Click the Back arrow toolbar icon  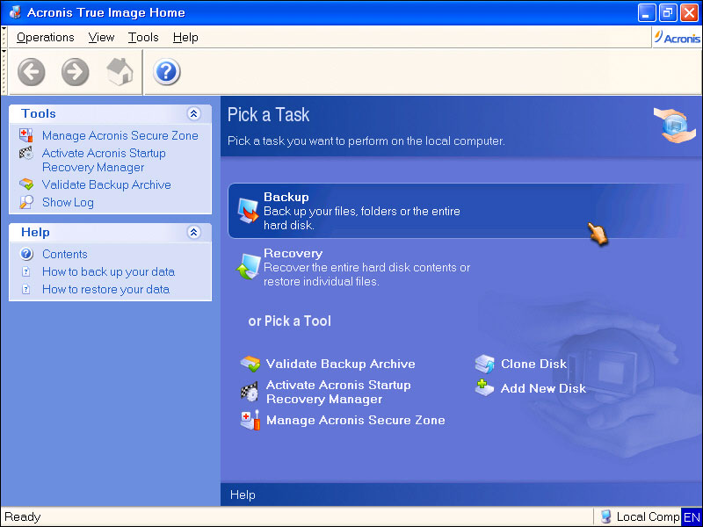tap(32, 72)
